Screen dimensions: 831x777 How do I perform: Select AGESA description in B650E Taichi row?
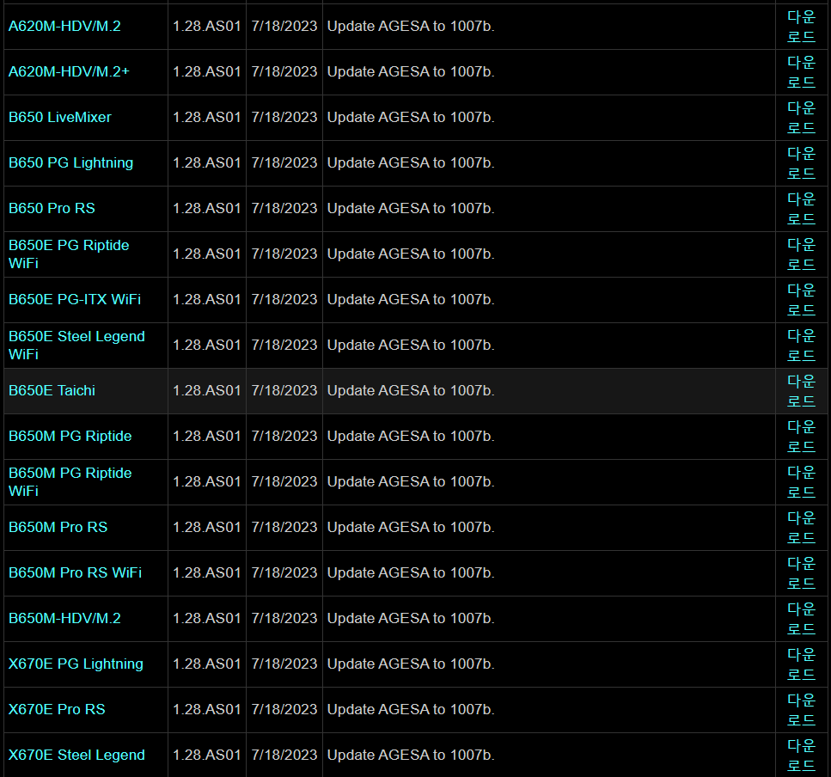[411, 390]
